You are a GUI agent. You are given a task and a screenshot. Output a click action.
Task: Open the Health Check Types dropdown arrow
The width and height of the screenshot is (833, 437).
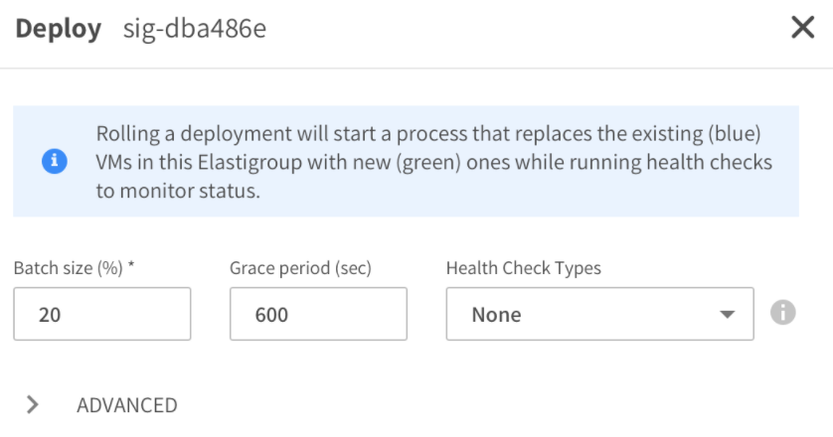pos(727,315)
